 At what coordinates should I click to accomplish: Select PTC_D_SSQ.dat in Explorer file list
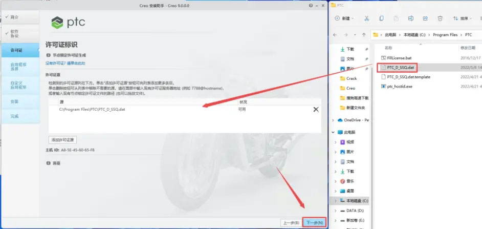[x=400, y=67]
